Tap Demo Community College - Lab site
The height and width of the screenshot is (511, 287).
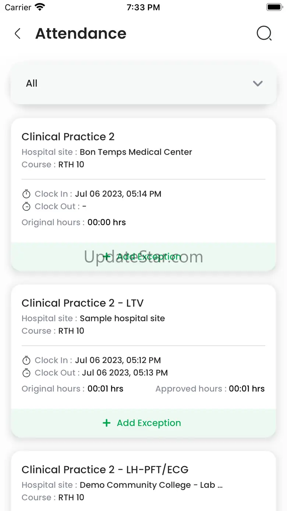click(151, 485)
